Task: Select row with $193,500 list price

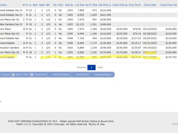Action: coord(89,57)
